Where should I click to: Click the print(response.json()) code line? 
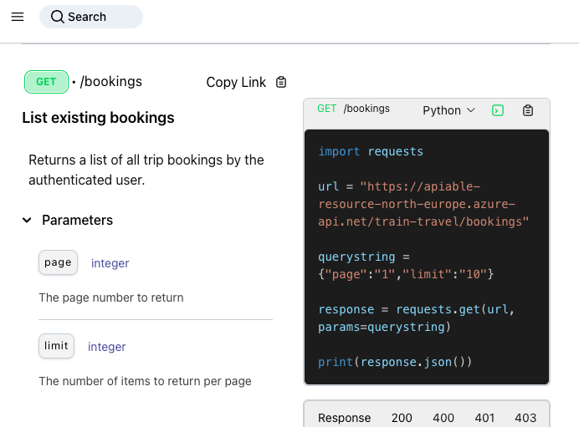[395, 362]
